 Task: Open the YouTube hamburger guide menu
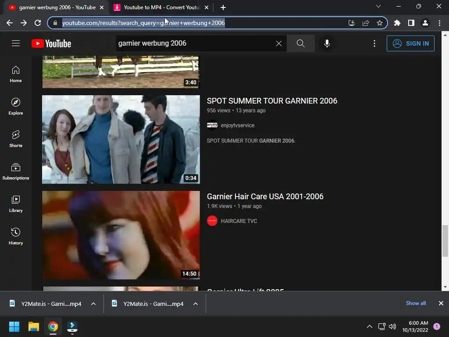point(16,43)
